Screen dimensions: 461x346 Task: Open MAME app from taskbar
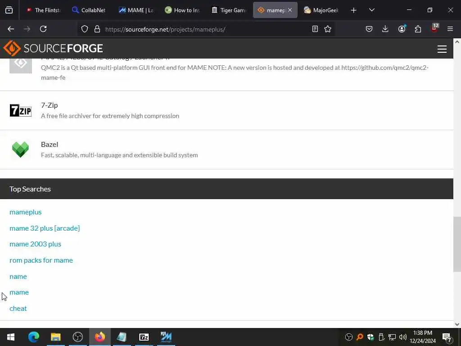pos(166,337)
